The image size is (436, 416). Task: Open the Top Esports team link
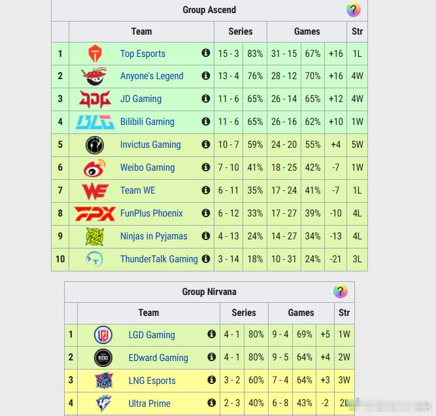[x=143, y=54]
